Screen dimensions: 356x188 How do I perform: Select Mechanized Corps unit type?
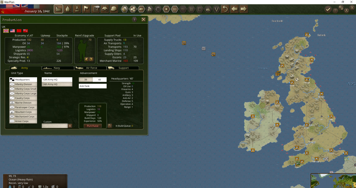23,116
